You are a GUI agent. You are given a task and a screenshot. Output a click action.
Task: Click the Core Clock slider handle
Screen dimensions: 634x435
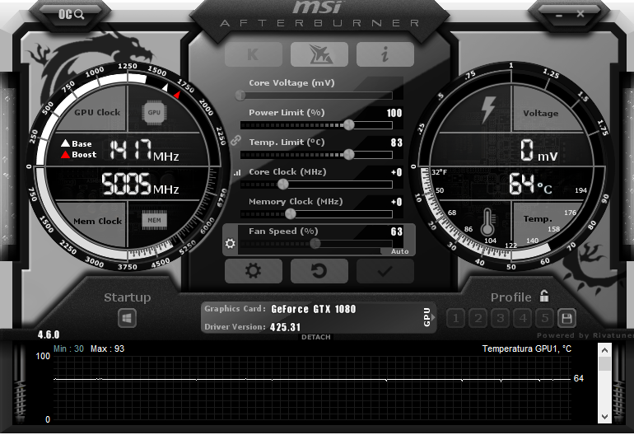click(283, 184)
